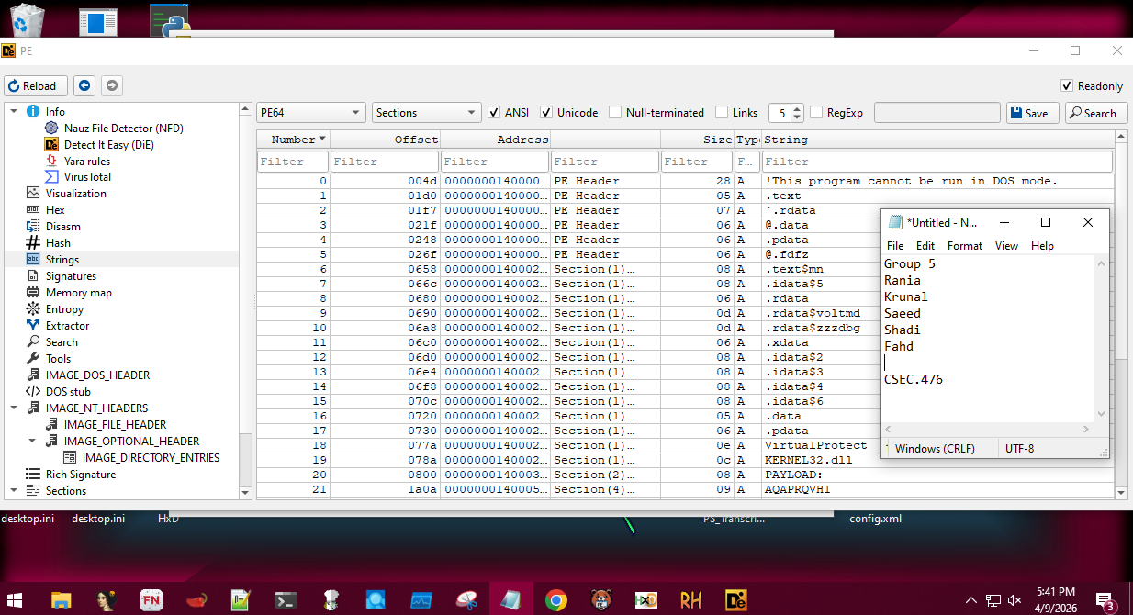Open Detect It Easy (DiE) entry
Viewport: 1133px width, 615px height.
pyautogui.click(x=108, y=144)
